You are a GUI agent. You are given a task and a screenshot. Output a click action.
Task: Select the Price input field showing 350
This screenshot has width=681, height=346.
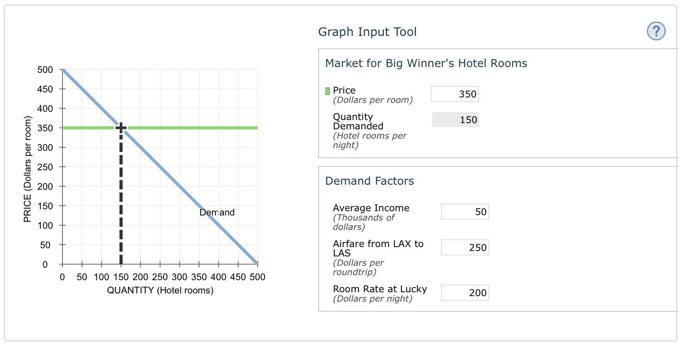coord(455,94)
